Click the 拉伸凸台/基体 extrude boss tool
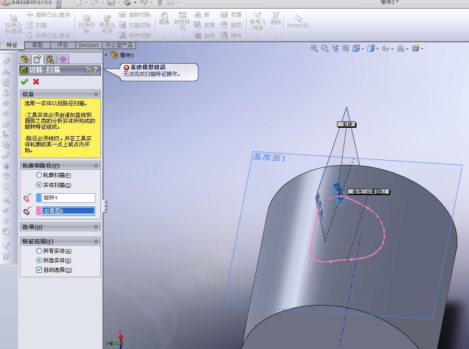This screenshot has height=349, width=469. point(14,24)
